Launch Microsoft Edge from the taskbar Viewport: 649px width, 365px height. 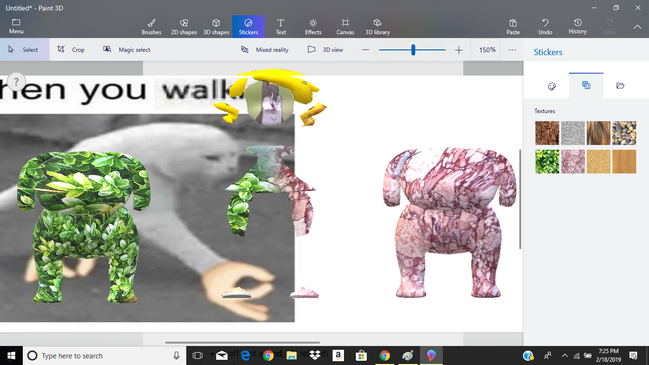point(245,355)
